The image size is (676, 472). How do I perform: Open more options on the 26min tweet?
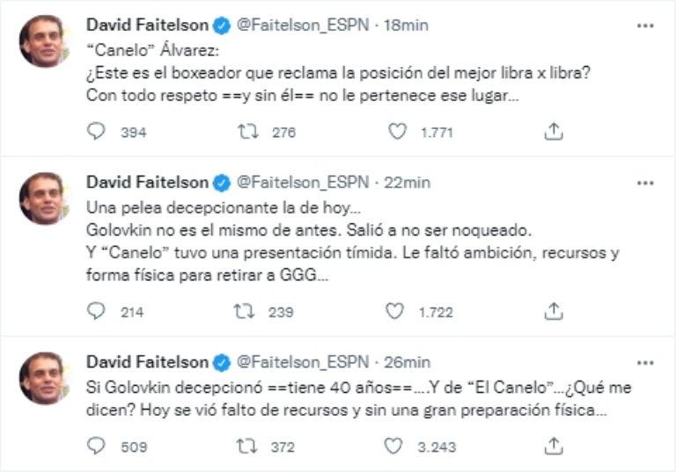click(x=645, y=361)
